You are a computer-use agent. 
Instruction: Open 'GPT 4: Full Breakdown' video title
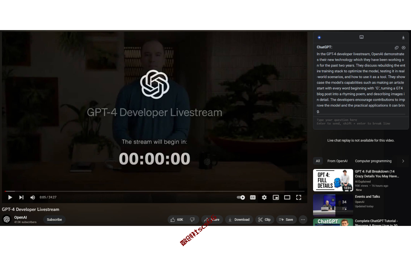[x=377, y=174]
